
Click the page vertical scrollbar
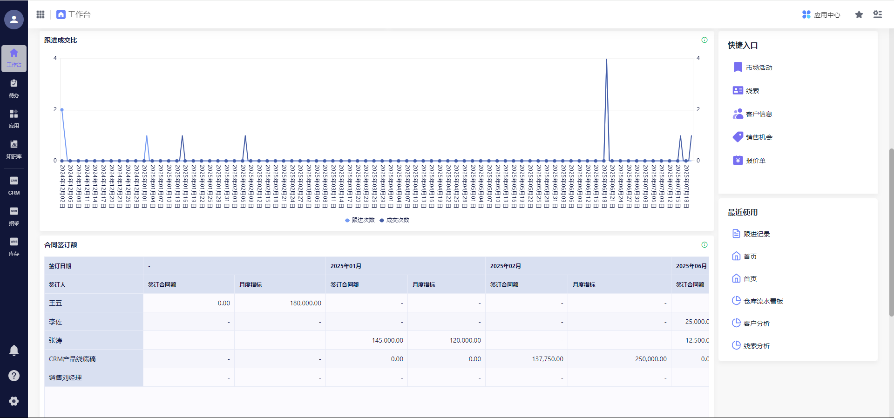[891, 233]
